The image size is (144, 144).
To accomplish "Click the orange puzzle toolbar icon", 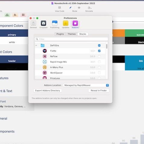I will (15, 15).
